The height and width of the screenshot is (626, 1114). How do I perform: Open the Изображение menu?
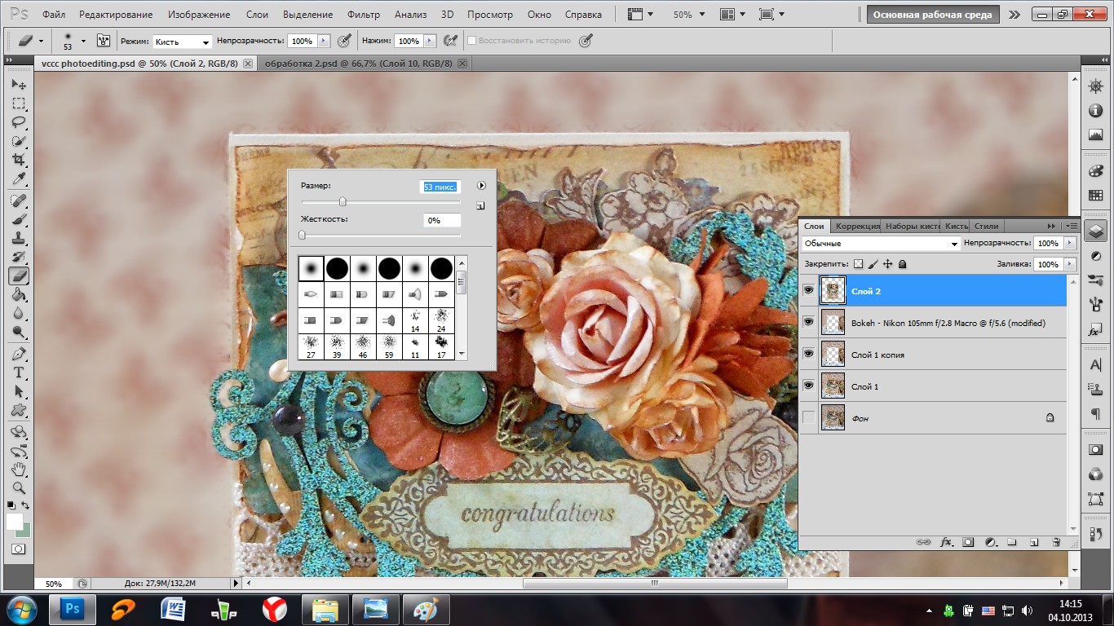click(199, 15)
